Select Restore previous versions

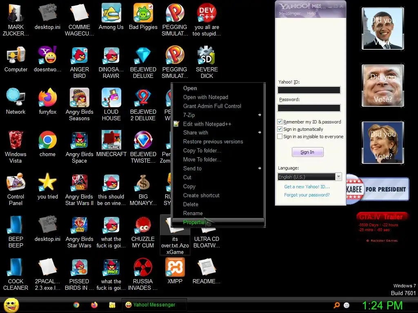[x=218, y=141]
